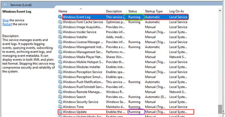Click the Windows Perception Simulation gear icon
Image resolution: width=225 pixels, height=117 pixels.
[x=60, y=77]
